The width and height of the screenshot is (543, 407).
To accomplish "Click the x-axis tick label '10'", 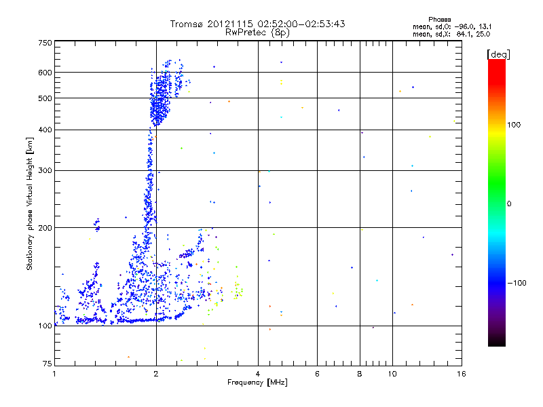I will click(392, 374).
